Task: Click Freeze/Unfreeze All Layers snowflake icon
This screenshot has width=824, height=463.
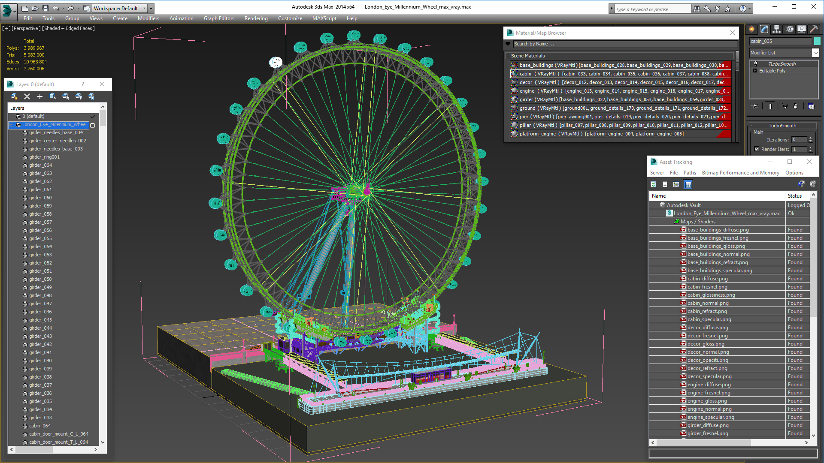Action: 91,96
